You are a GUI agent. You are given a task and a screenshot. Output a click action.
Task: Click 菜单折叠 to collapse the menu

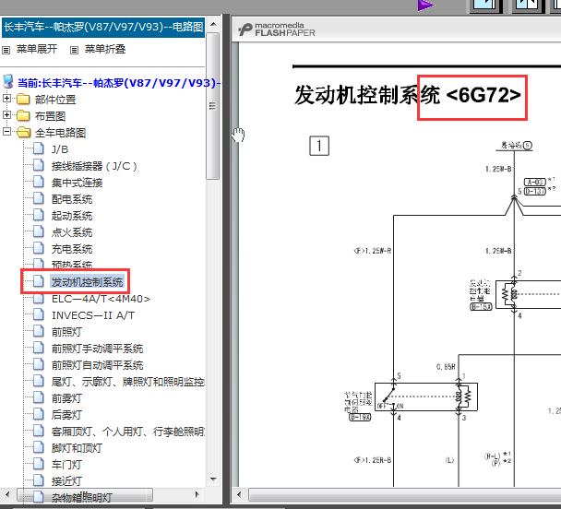tap(105, 49)
